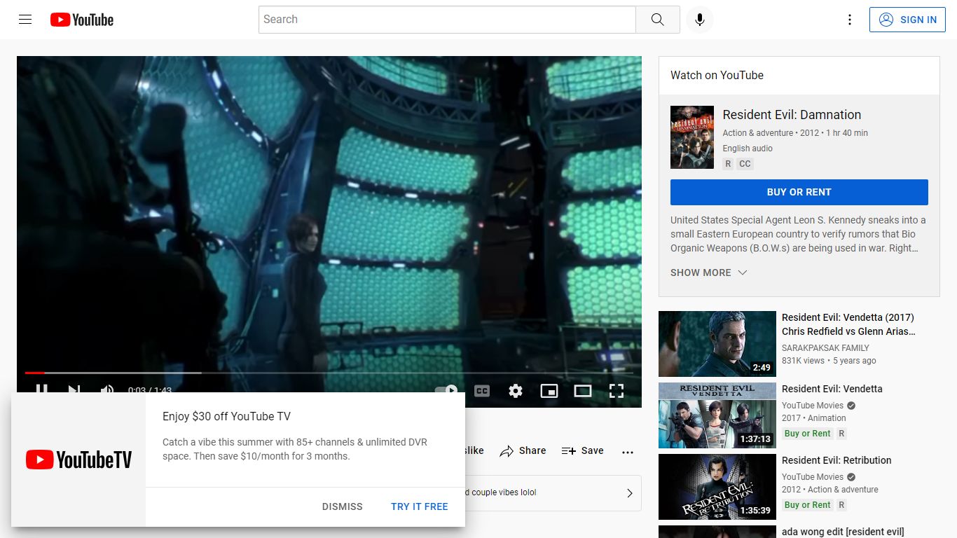Open Resident Evil: Damnation poster
This screenshot has height=538, width=957.
point(692,137)
